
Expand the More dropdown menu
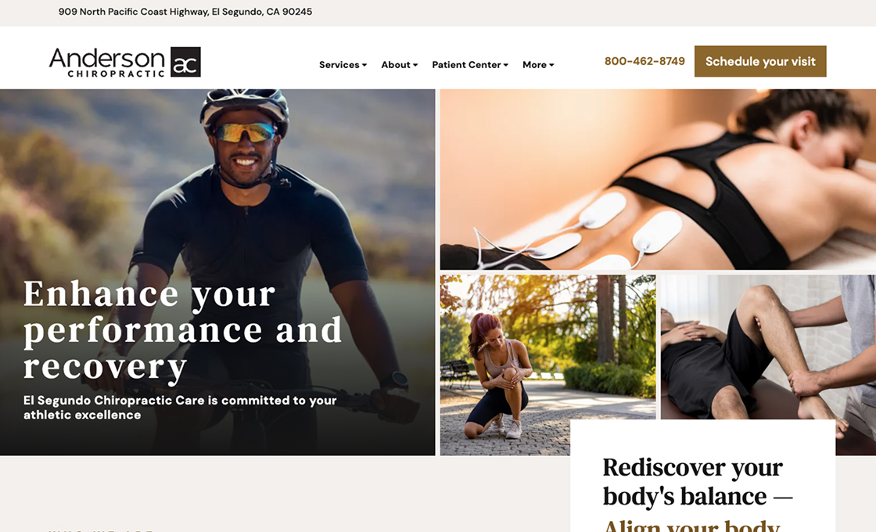tap(538, 65)
